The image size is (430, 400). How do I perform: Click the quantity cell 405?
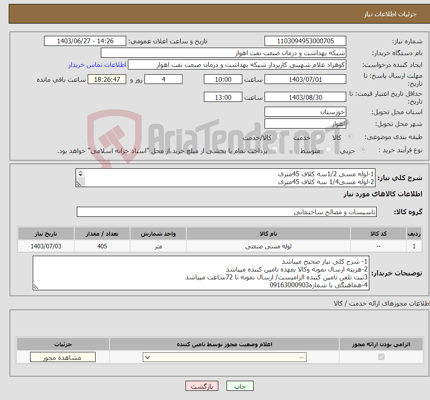click(x=102, y=246)
